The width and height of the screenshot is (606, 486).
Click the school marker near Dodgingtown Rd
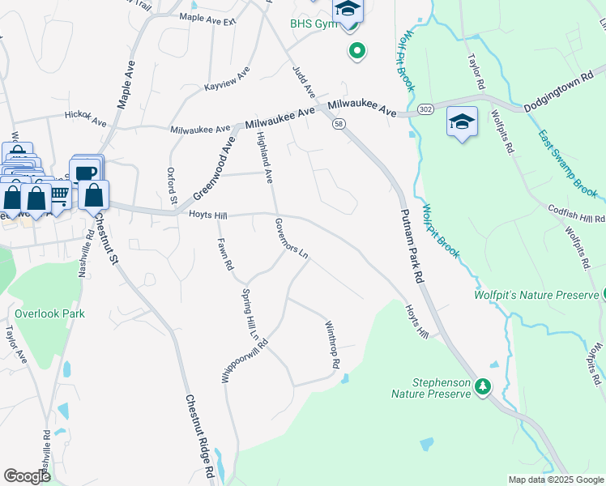[x=462, y=122]
